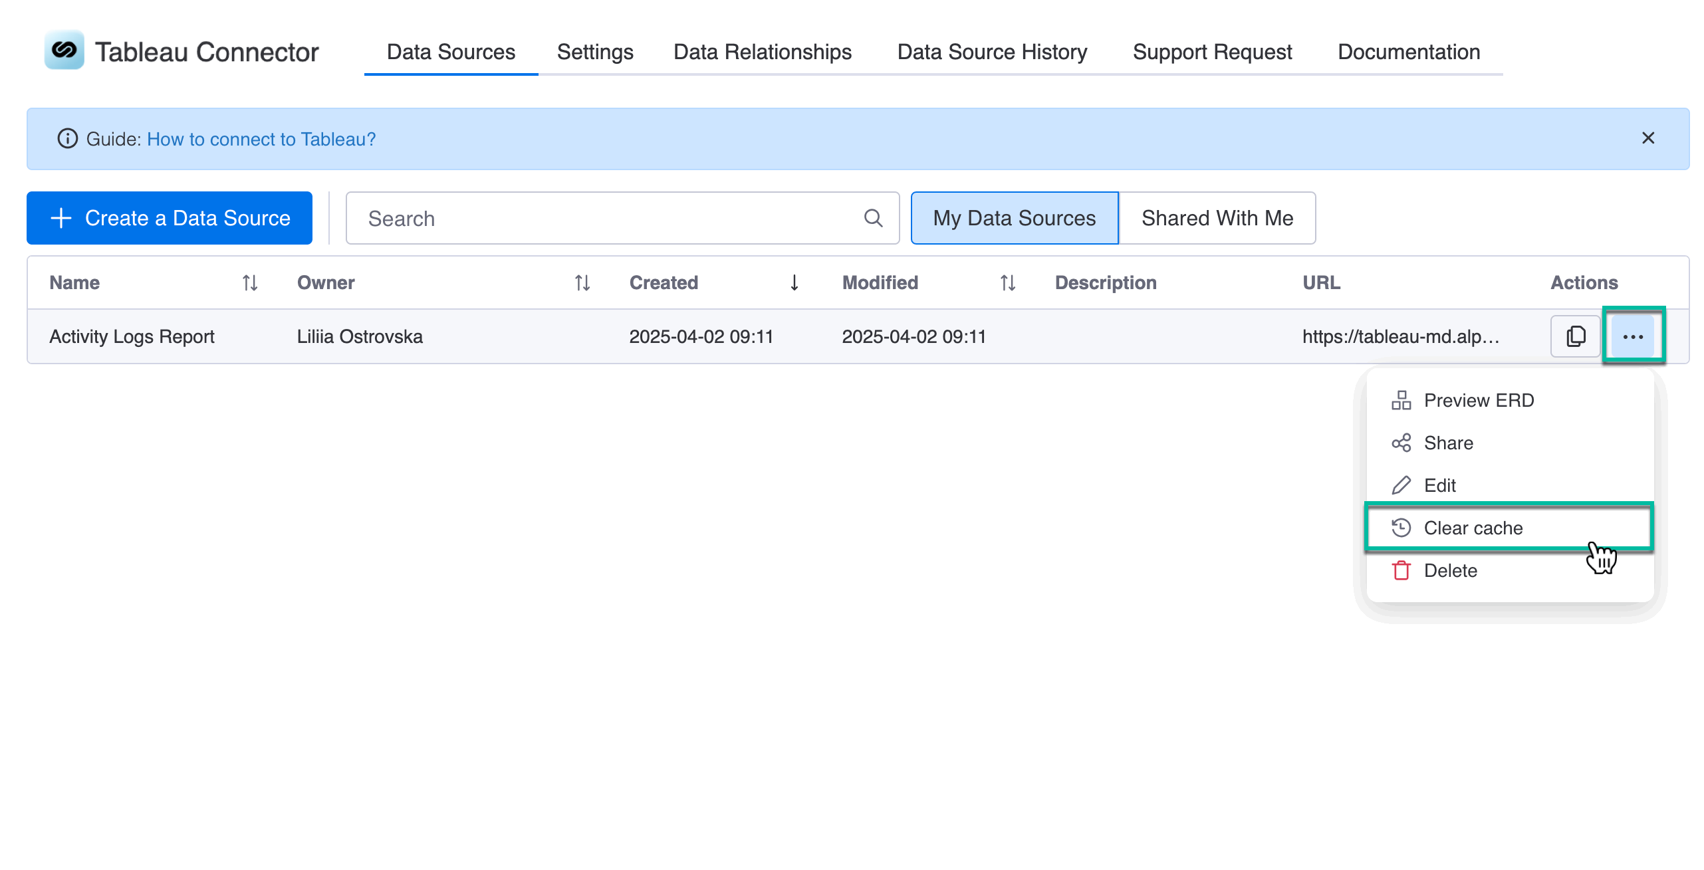Viewport: 1704px width, 870px height.
Task: Select Preview ERD from the actions menu
Action: pyautogui.click(x=1510, y=400)
